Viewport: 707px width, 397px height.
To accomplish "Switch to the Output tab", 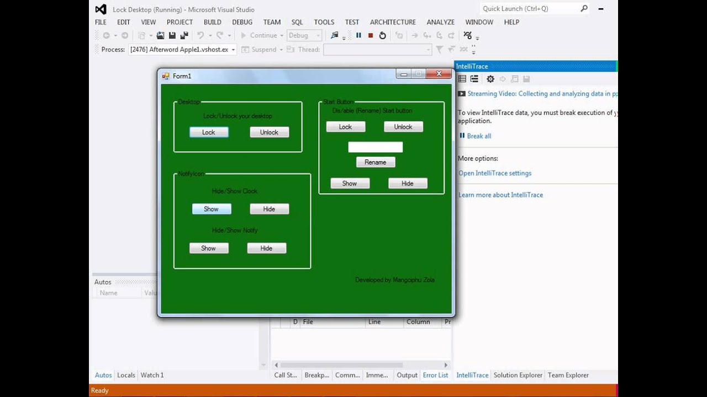I will (x=407, y=375).
